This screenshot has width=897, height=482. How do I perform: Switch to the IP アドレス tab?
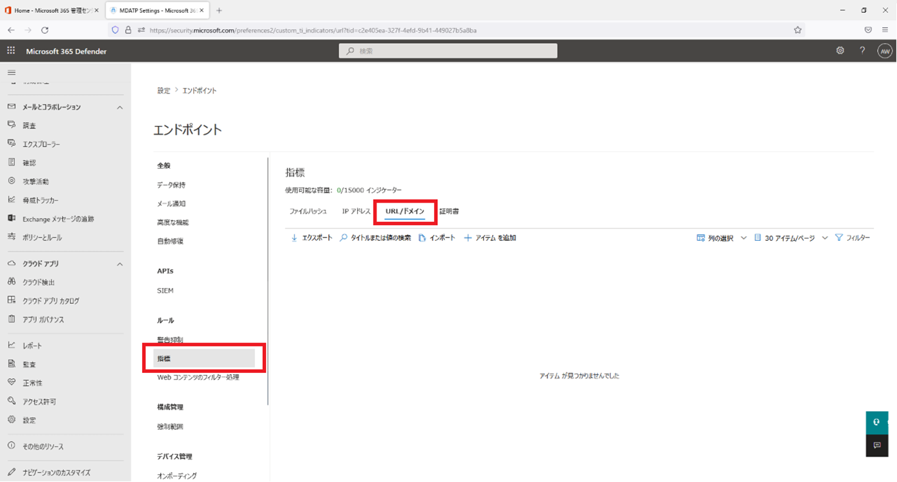(x=356, y=212)
